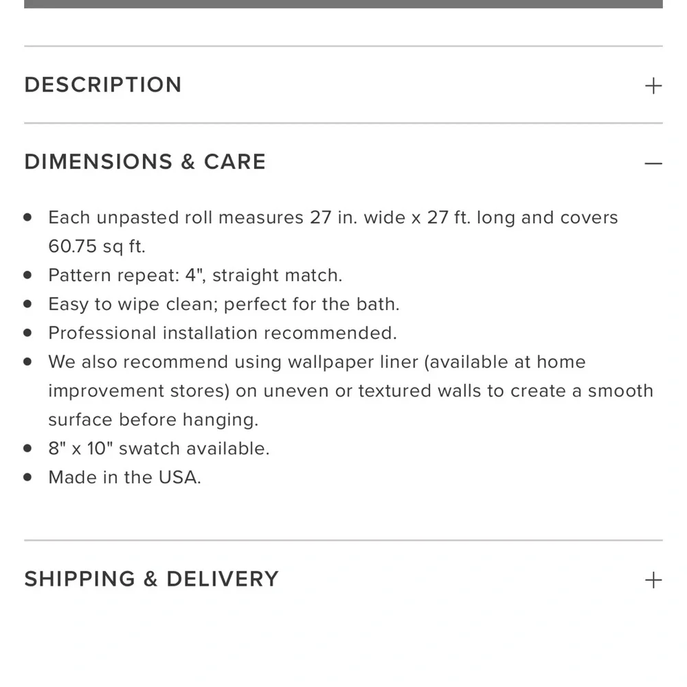
Task: Click bullet dot beside 'Made in the USA'
Action: pyautogui.click(x=27, y=477)
